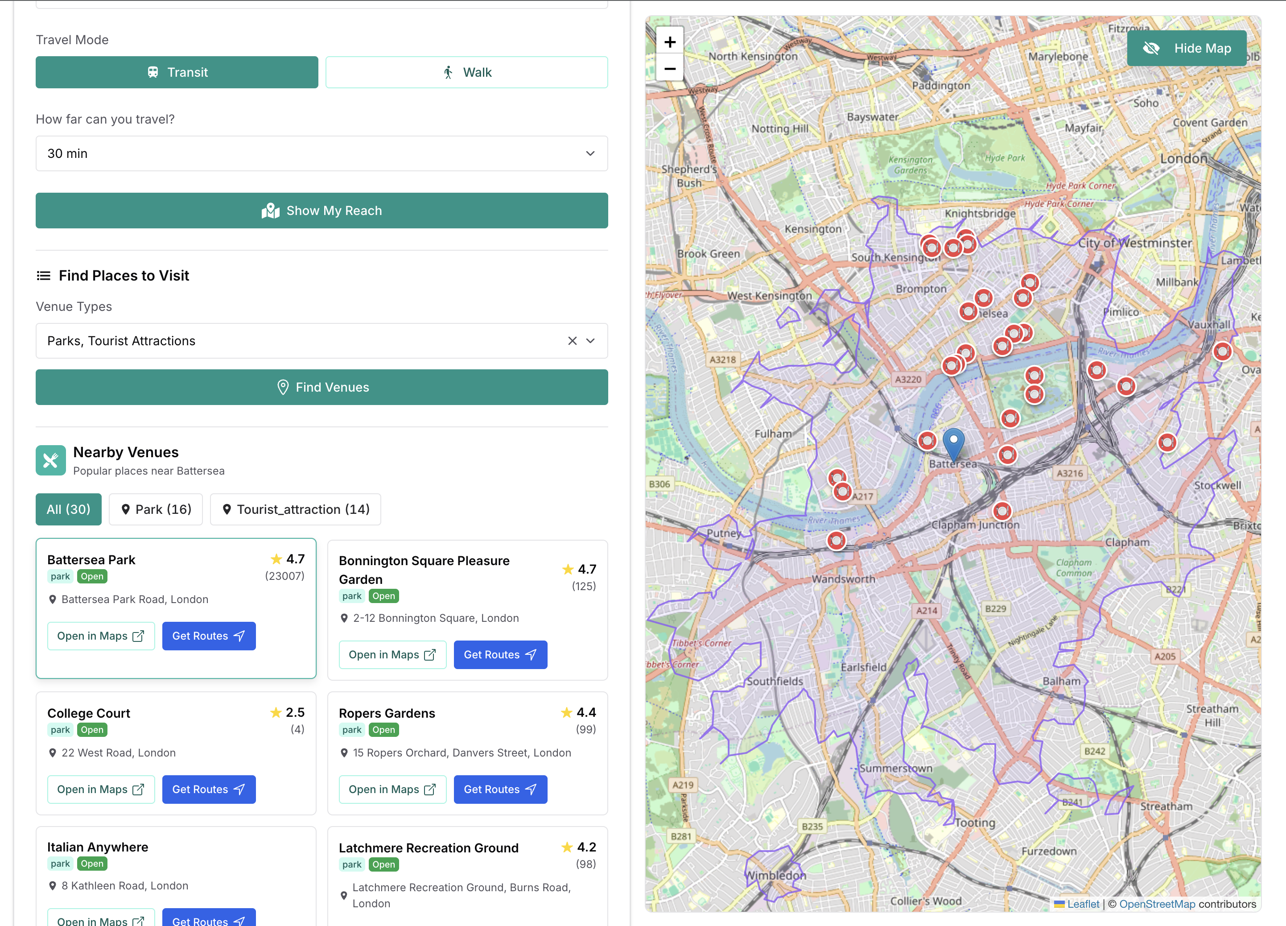
Task: Filter venues by Park (16)
Action: 156,509
